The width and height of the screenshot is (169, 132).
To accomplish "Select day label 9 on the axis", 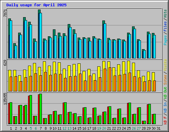I will click(x=51, y=128).
